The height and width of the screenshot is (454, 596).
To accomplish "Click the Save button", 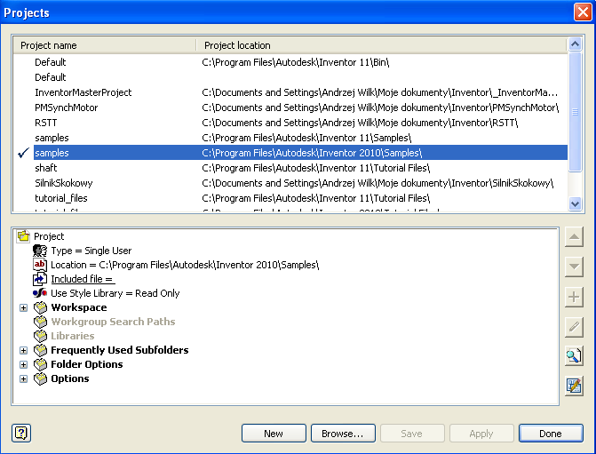I will tap(412, 434).
